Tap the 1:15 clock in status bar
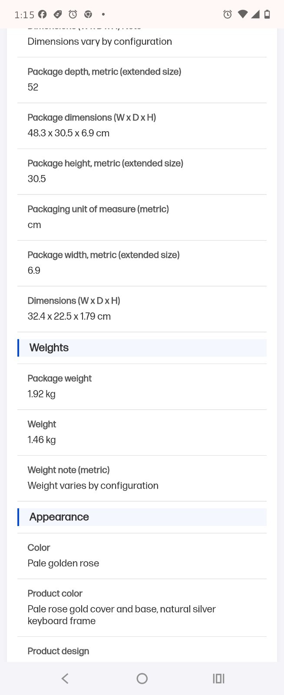Image resolution: width=284 pixels, height=695 pixels. coord(24,15)
